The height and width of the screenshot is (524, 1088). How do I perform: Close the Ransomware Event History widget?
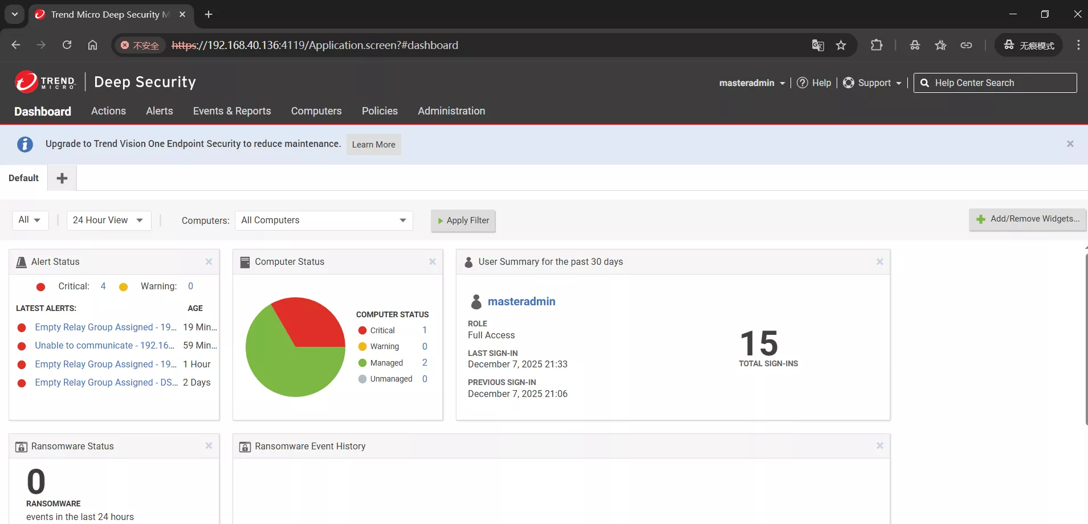coord(879,446)
